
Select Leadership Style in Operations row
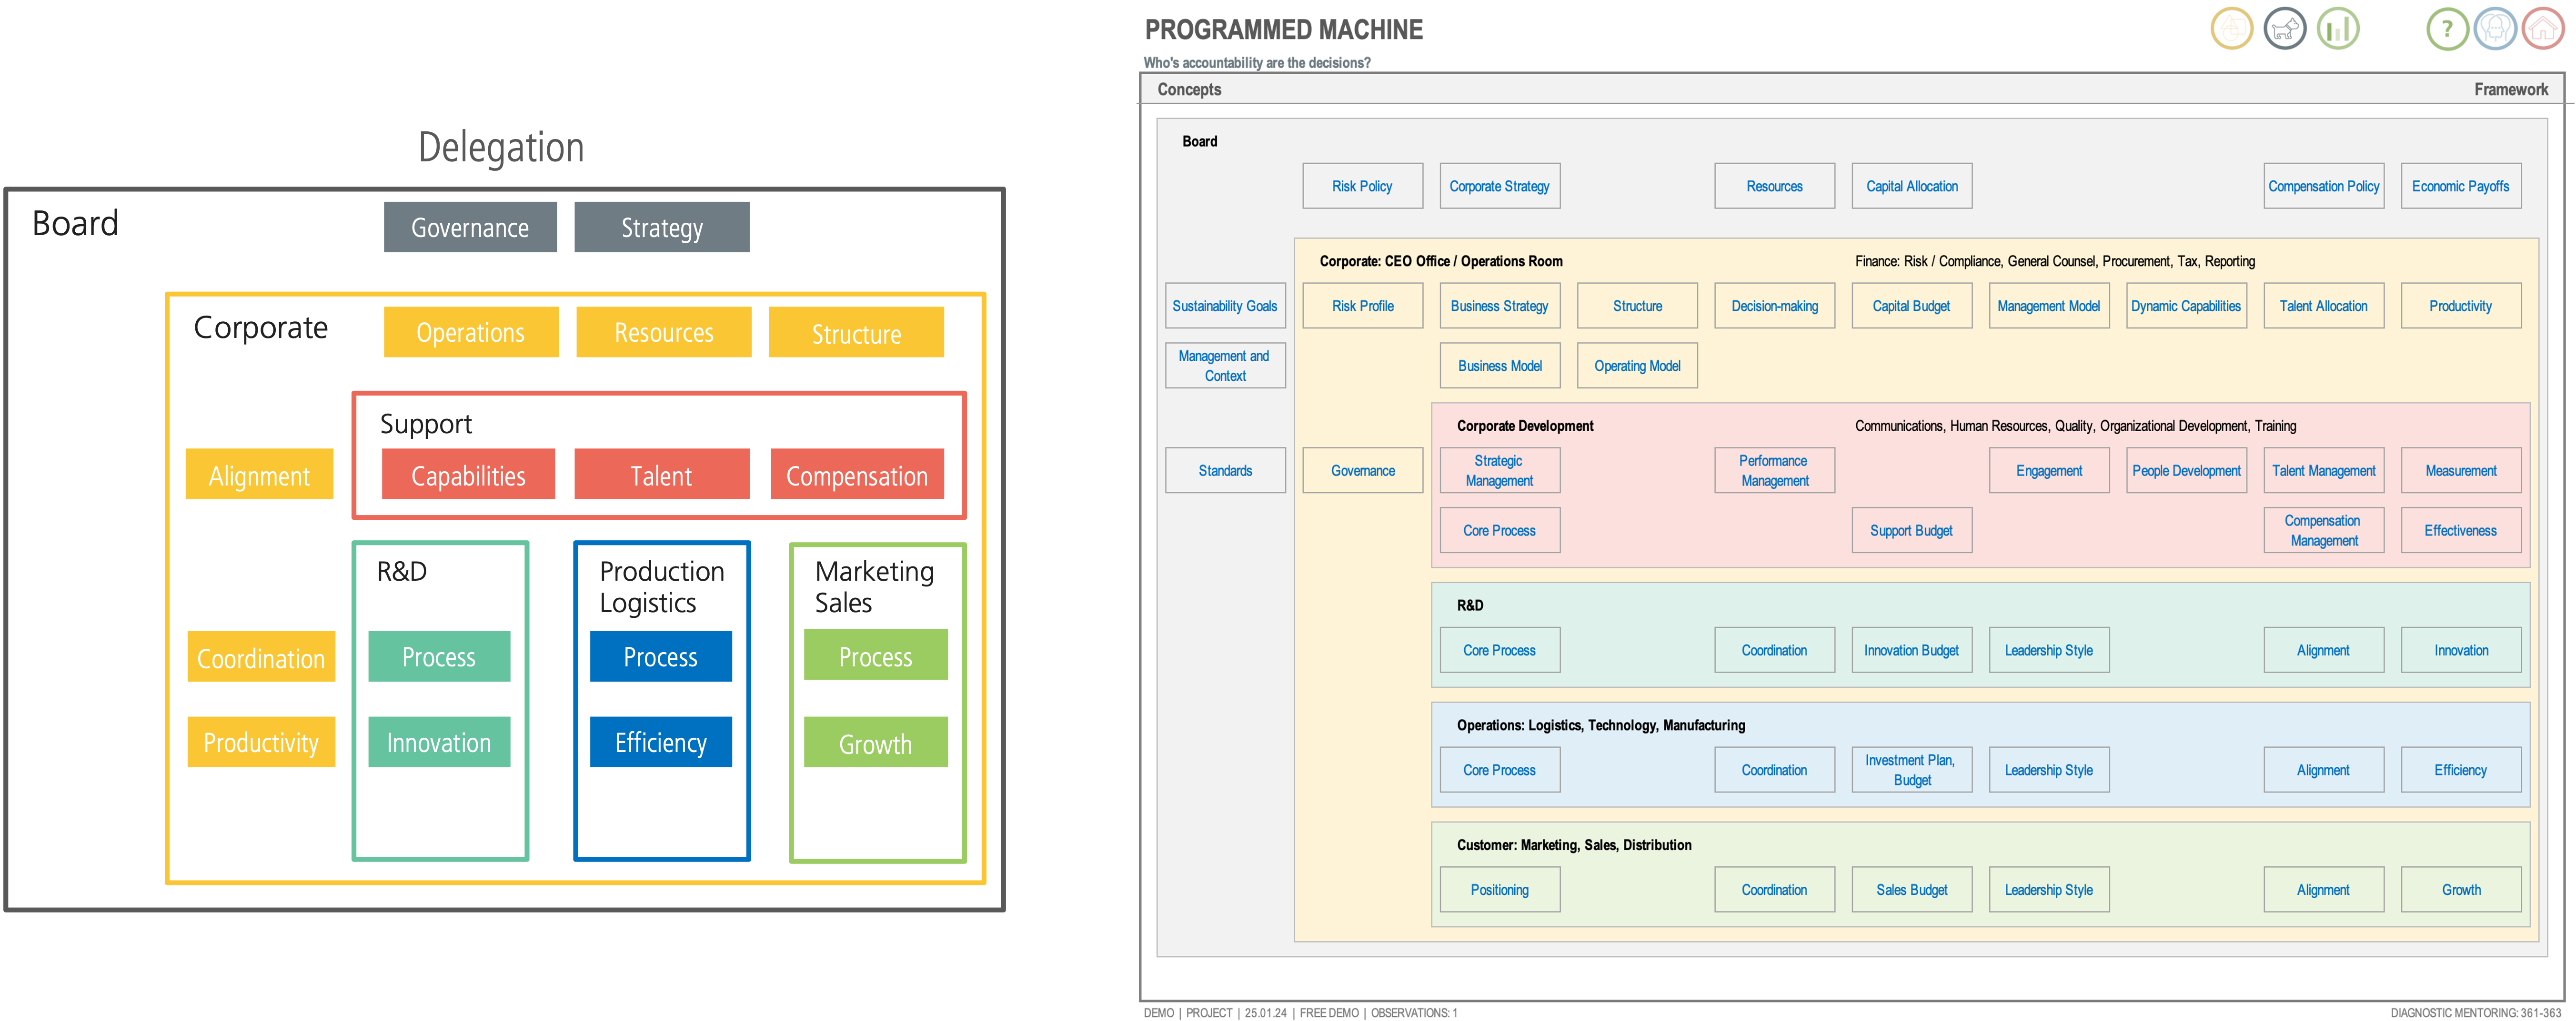click(2048, 770)
